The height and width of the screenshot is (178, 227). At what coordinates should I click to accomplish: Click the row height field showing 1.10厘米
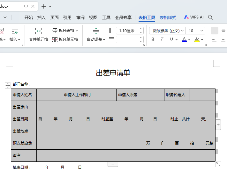click(127, 31)
